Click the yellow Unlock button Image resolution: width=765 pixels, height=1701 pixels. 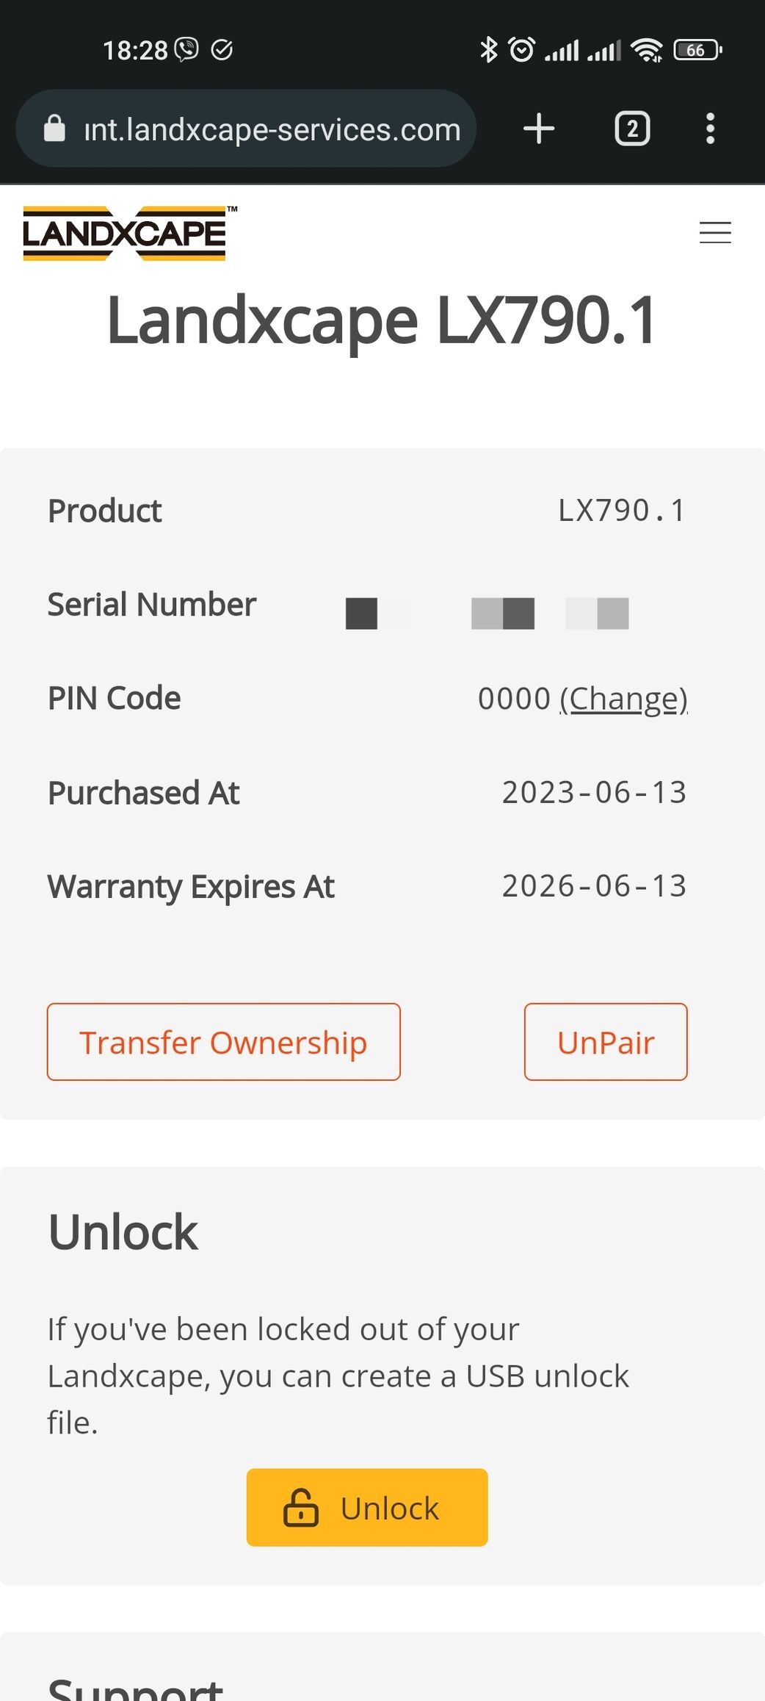tap(367, 1508)
